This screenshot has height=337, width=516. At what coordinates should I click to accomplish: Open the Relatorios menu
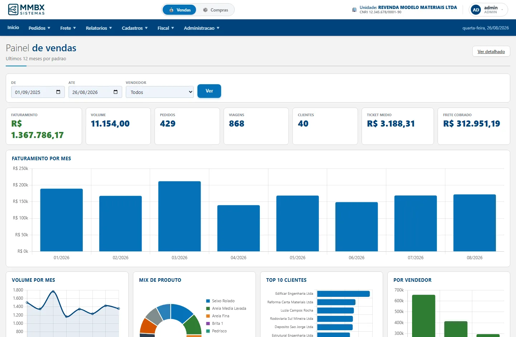click(99, 28)
